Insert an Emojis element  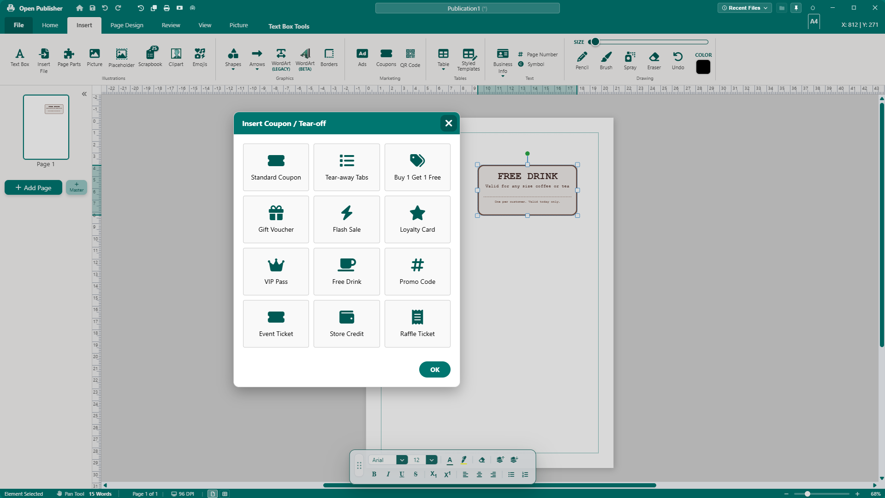point(200,57)
